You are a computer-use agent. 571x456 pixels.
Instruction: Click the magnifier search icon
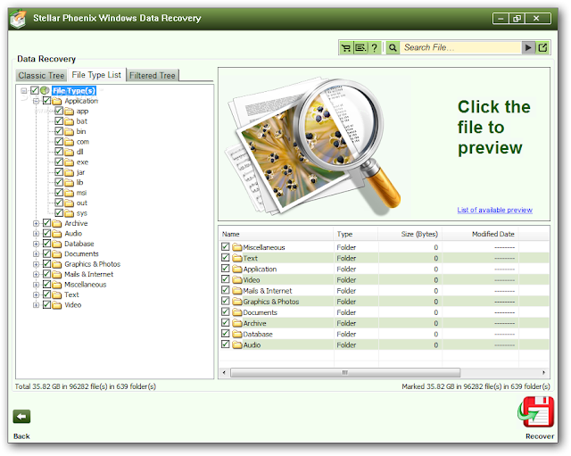click(x=393, y=47)
